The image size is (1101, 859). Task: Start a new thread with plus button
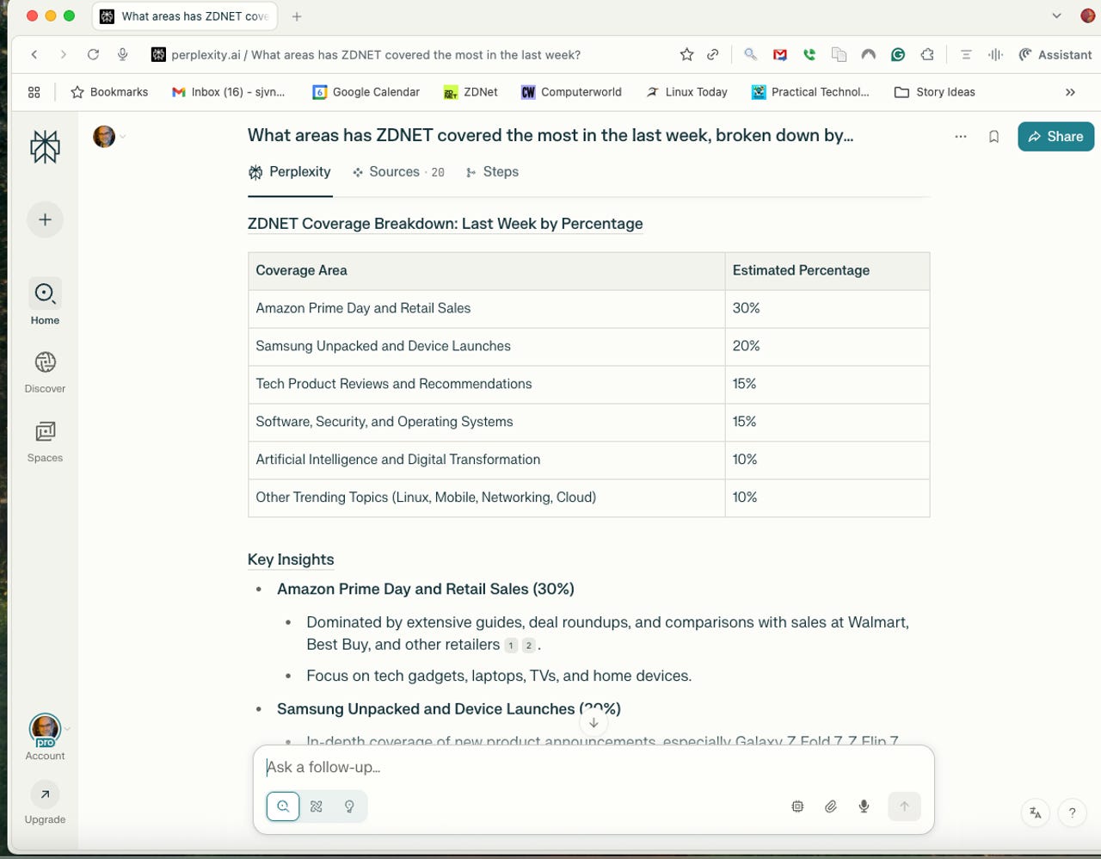(45, 219)
